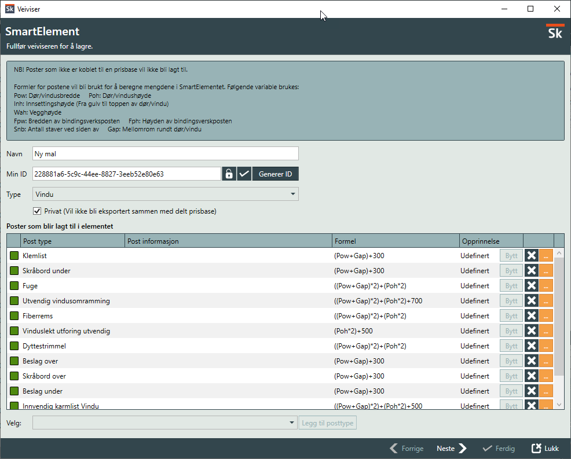
Task: Click the Generer ID button
Action: pos(275,174)
